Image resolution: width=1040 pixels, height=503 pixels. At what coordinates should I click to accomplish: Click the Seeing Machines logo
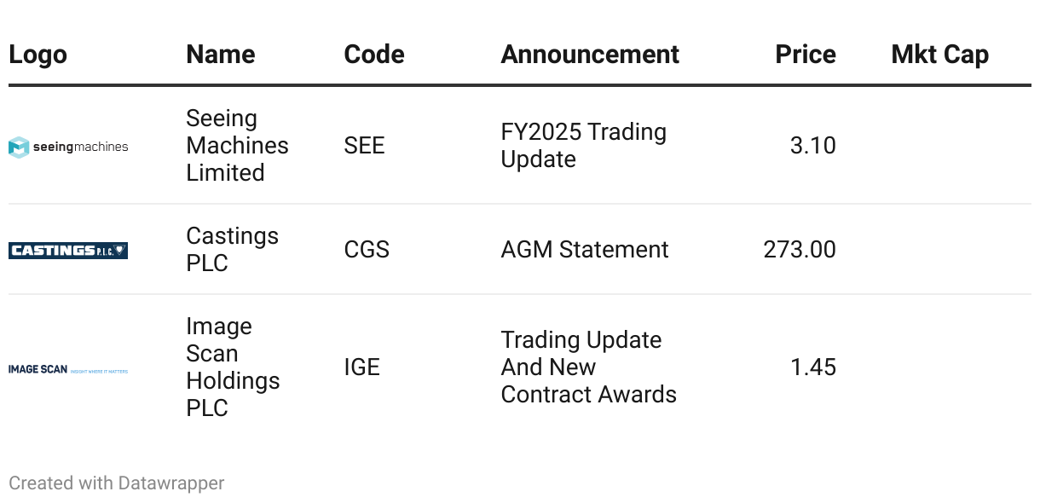[x=68, y=147]
